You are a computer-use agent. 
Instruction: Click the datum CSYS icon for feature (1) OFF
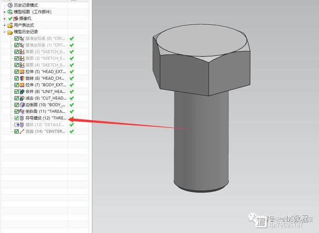pyautogui.click(x=22, y=45)
